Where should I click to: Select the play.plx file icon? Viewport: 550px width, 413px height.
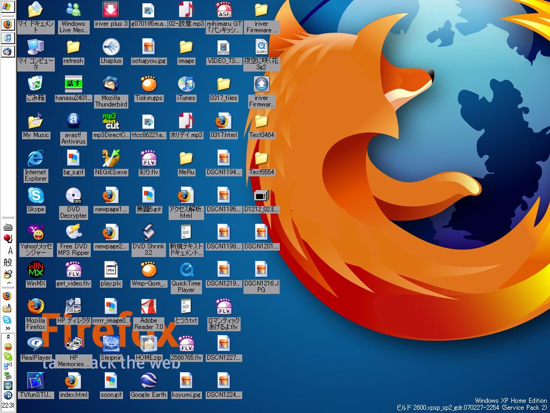click(111, 274)
